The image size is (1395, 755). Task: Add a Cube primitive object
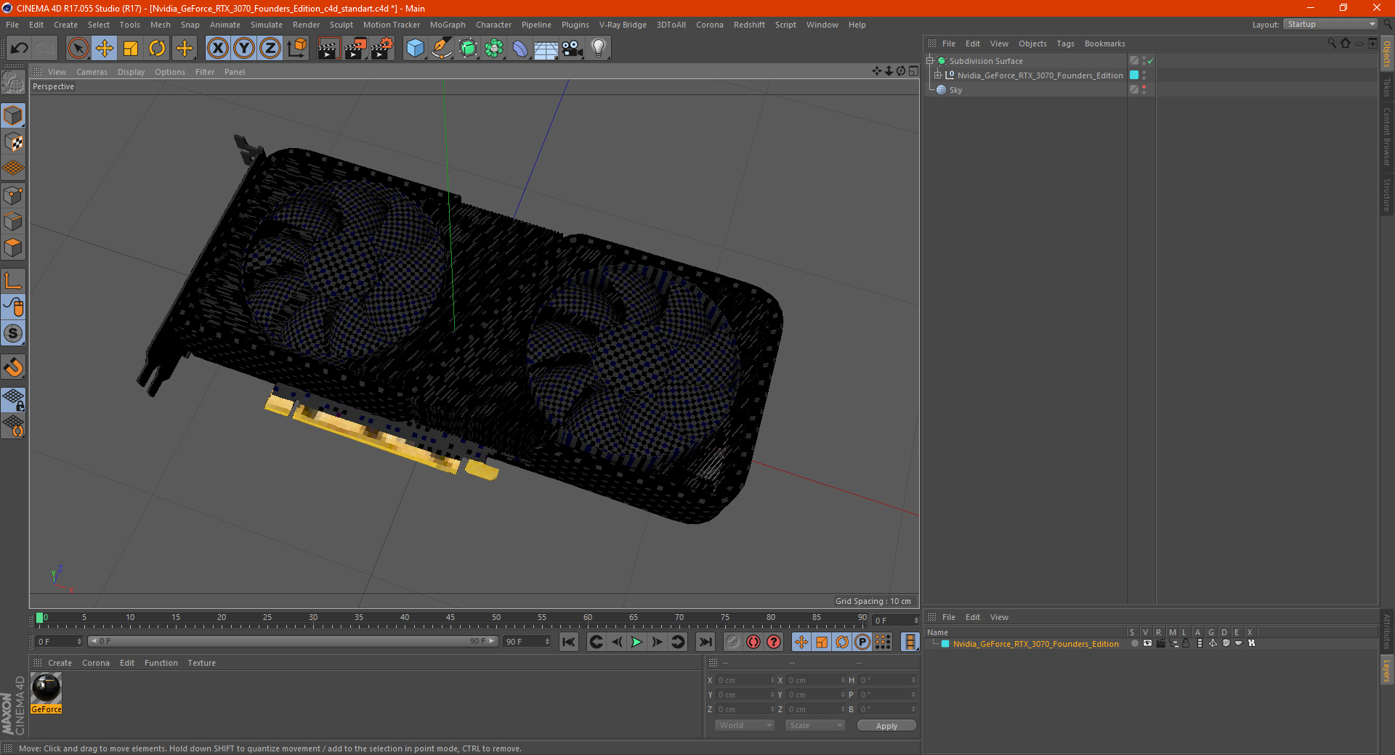click(415, 49)
